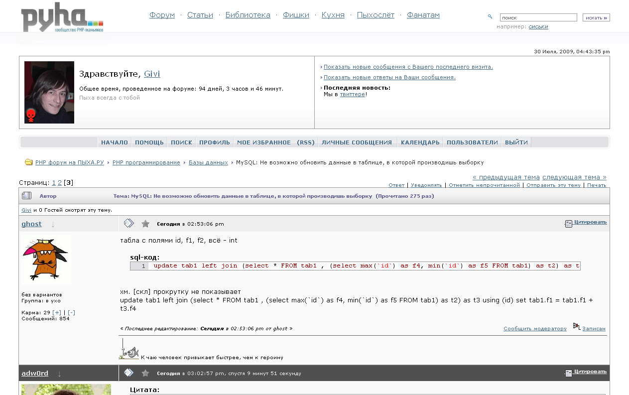Click the post icon in ghost's message header
This screenshot has height=395, width=629.
click(128, 224)
